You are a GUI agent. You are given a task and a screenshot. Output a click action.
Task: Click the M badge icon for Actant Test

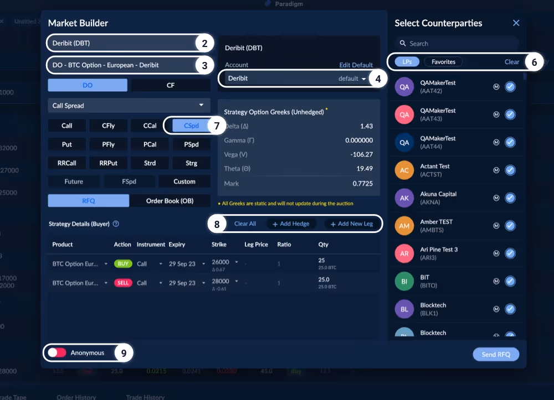[x=496, y=170]
